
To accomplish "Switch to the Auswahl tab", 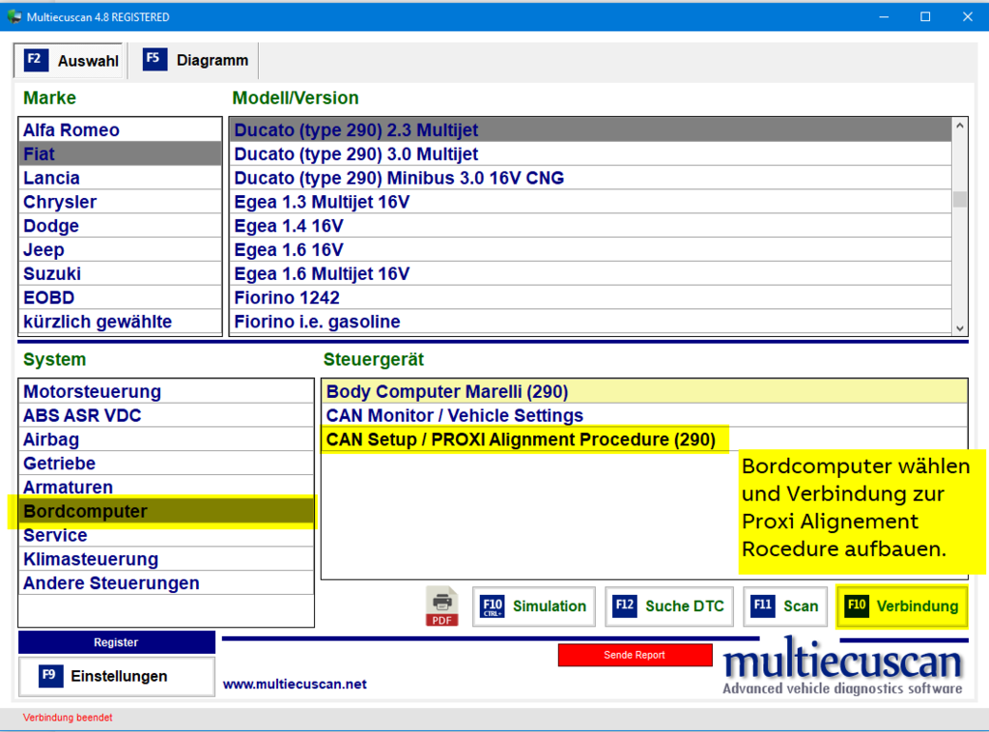I will click(69, 61).
